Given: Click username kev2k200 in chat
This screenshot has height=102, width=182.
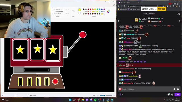Looking at the screenshot, I should click(x=128, y=49).
